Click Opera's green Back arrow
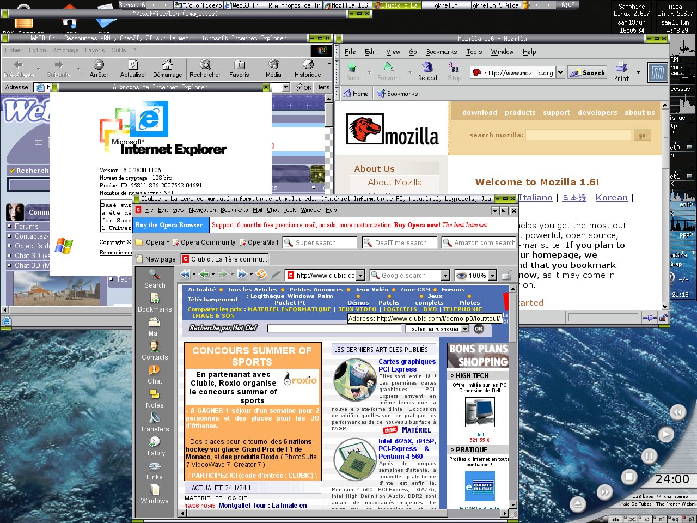 [x=204, y=275]
